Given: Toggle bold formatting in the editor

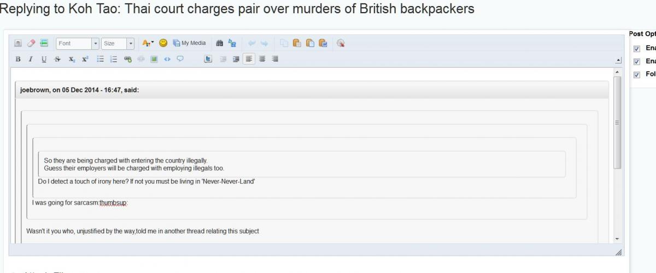Looking at the screenshot, I should point(18,59).
